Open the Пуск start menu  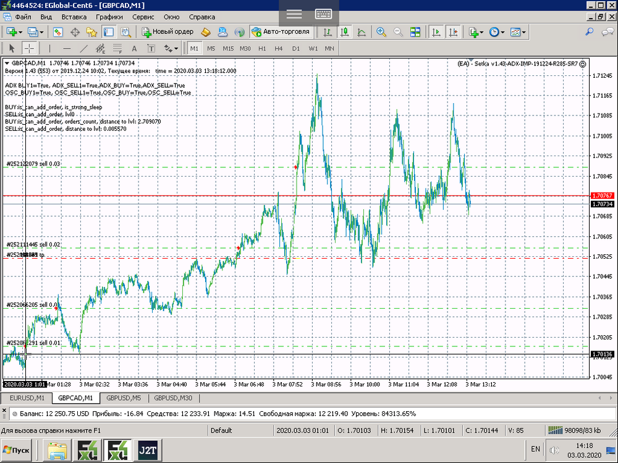17,450
